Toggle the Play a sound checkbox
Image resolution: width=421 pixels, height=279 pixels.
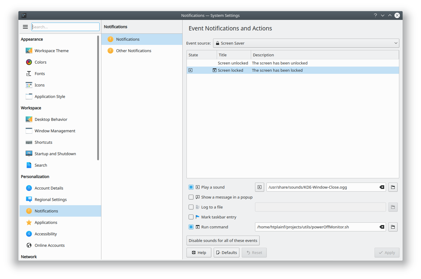point(191,187)
